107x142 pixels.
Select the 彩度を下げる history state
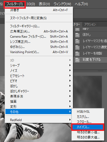[x=90, y=60]
